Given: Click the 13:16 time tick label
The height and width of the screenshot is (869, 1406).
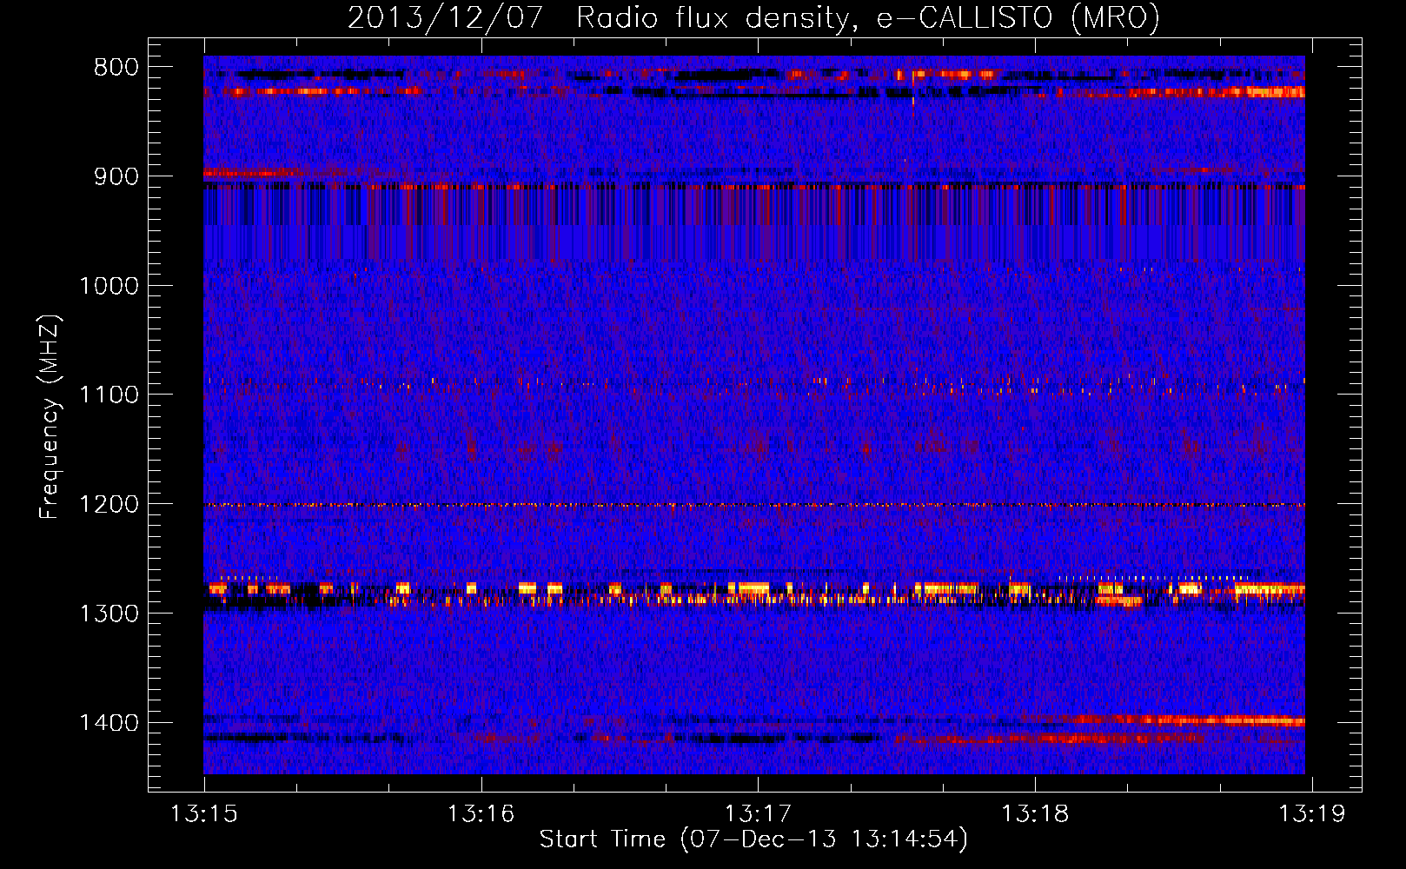Looking at the screenshot, I should [481, 814].
